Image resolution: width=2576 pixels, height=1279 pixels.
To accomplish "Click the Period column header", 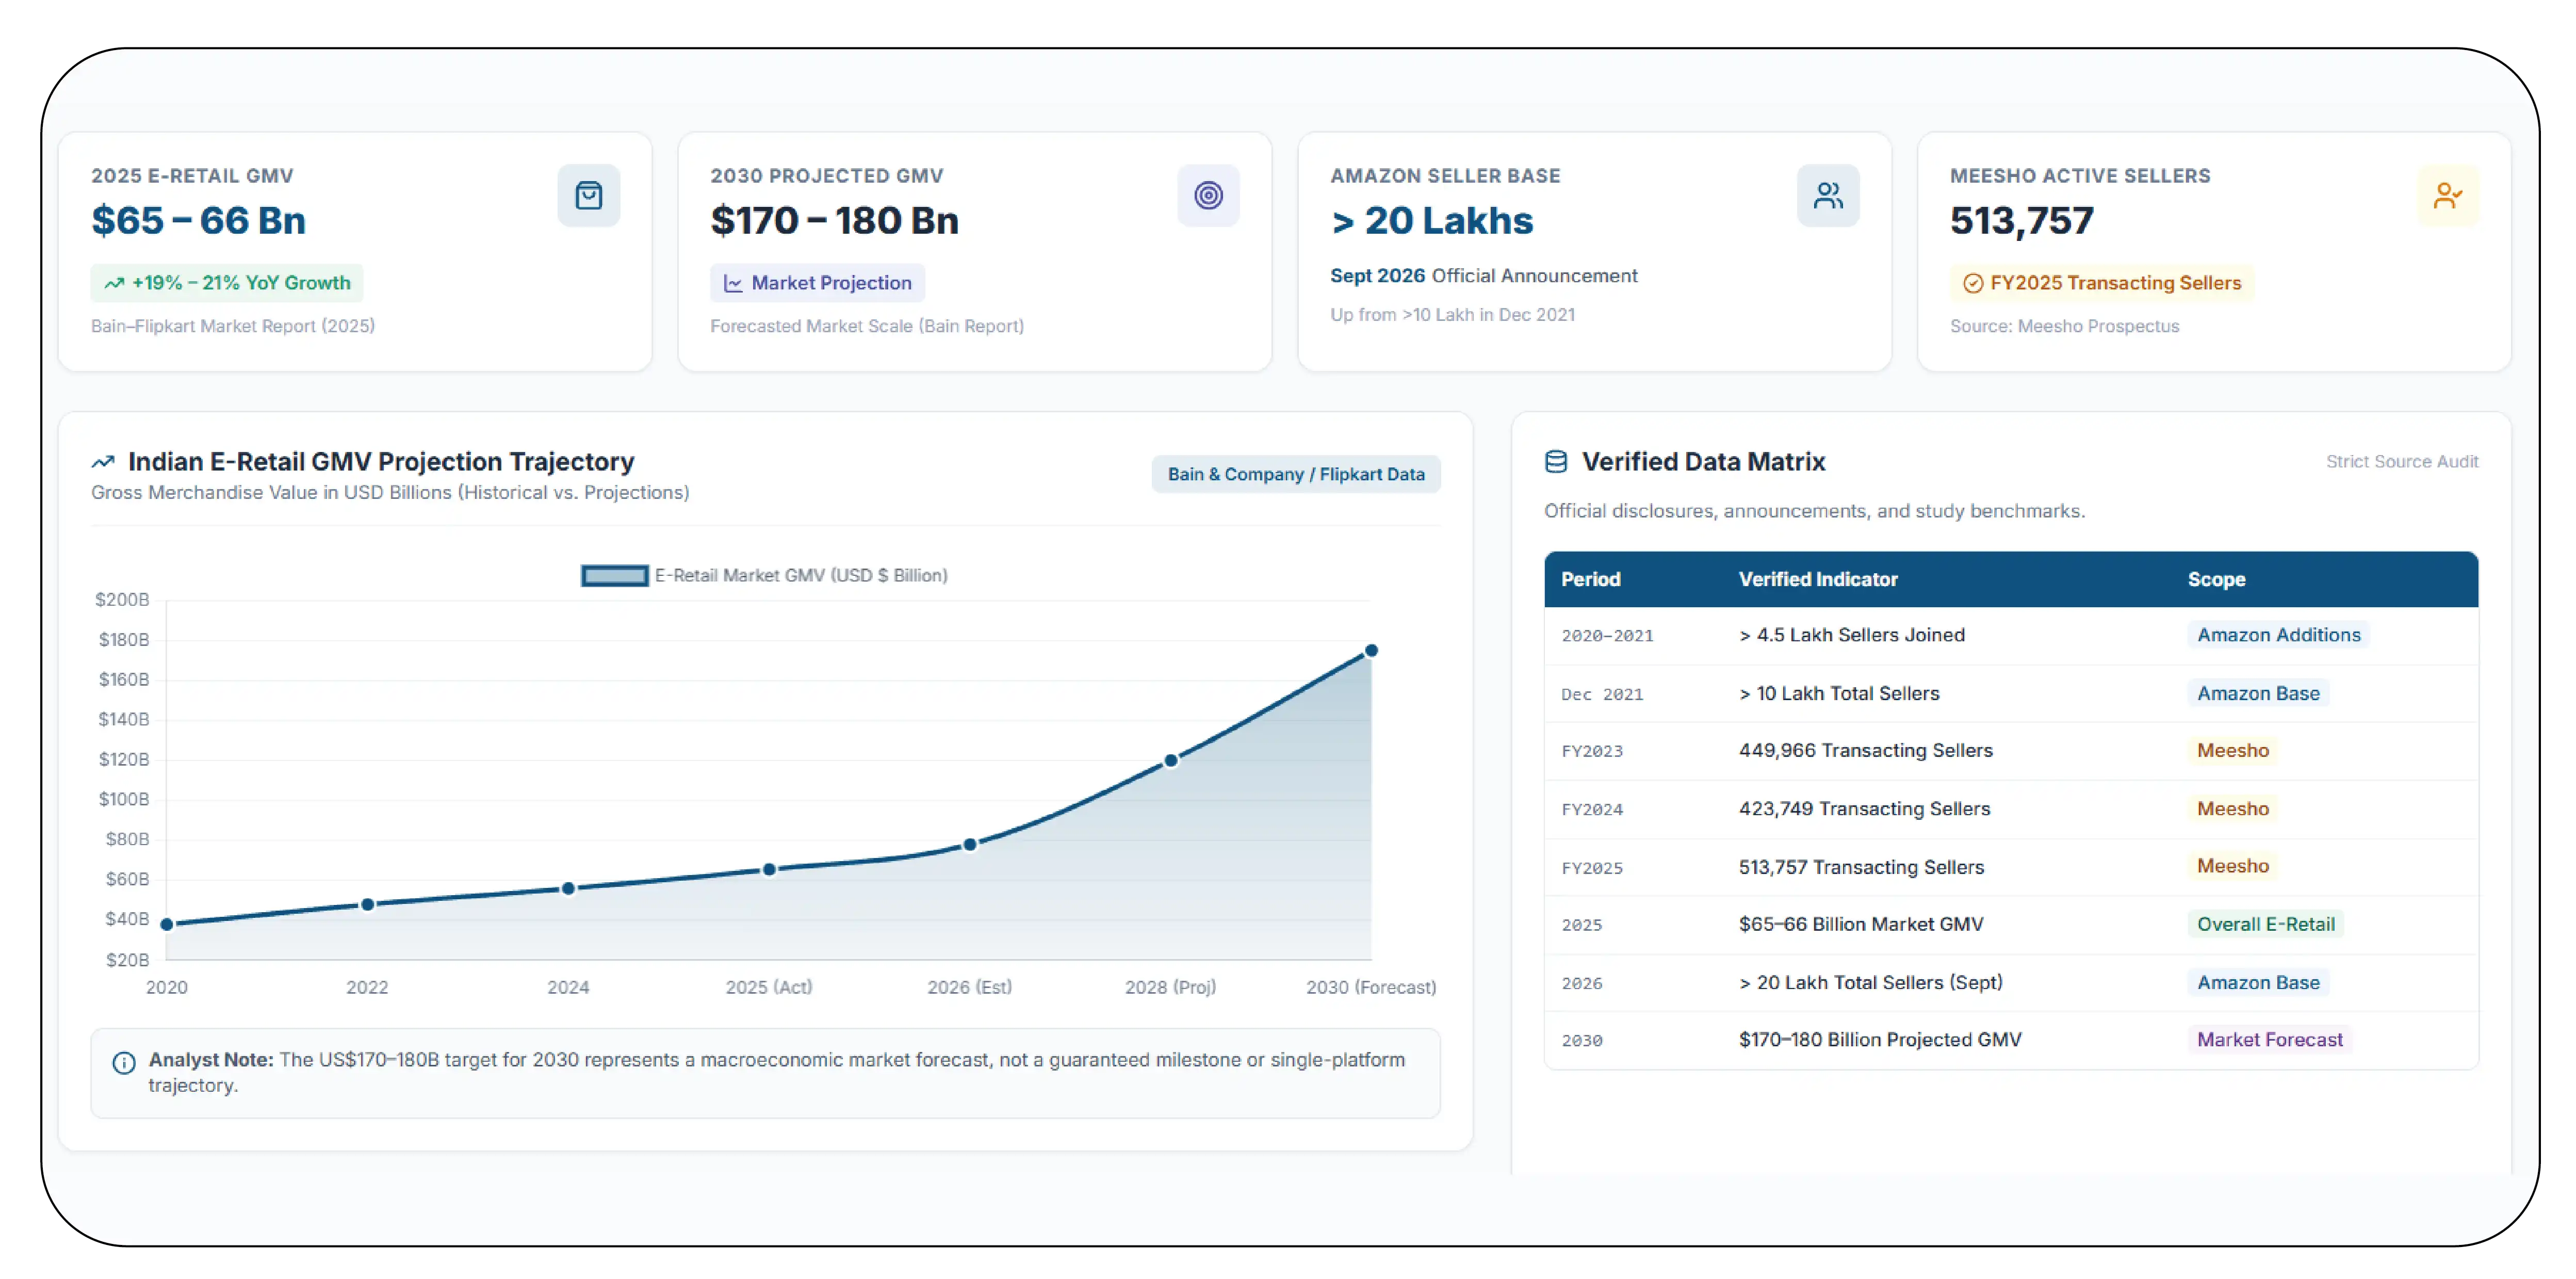I will point(1590,579).
